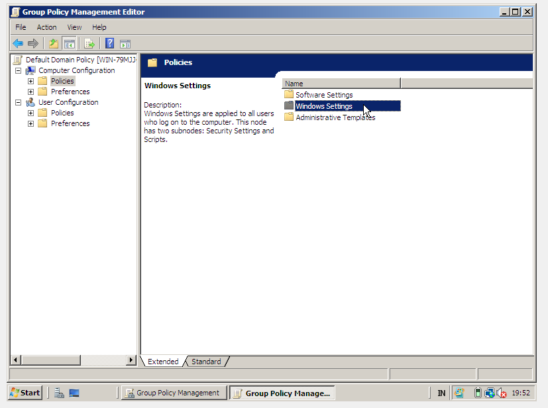Screen dimensions: 548x408
Task: Open the Help menu
Action: coord(99,27)
